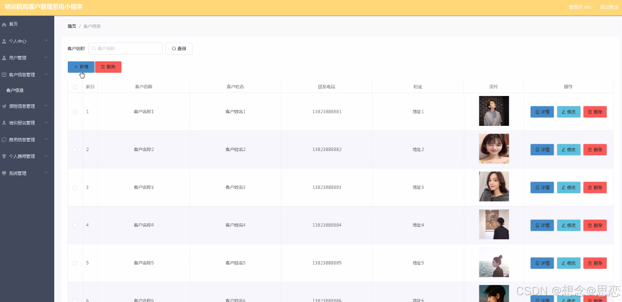This screenshot has width=622, height=302.
Task: Open the 系统管理 sidebar menu label
Action: tap(18, 174)
